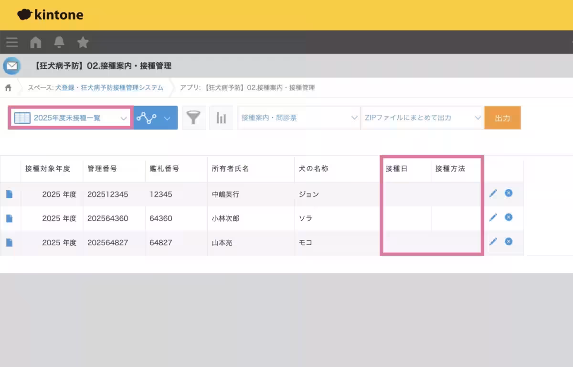573x367 pixels.
Task: Click the 接種方法 column header
Action: (x=450, y=169)
